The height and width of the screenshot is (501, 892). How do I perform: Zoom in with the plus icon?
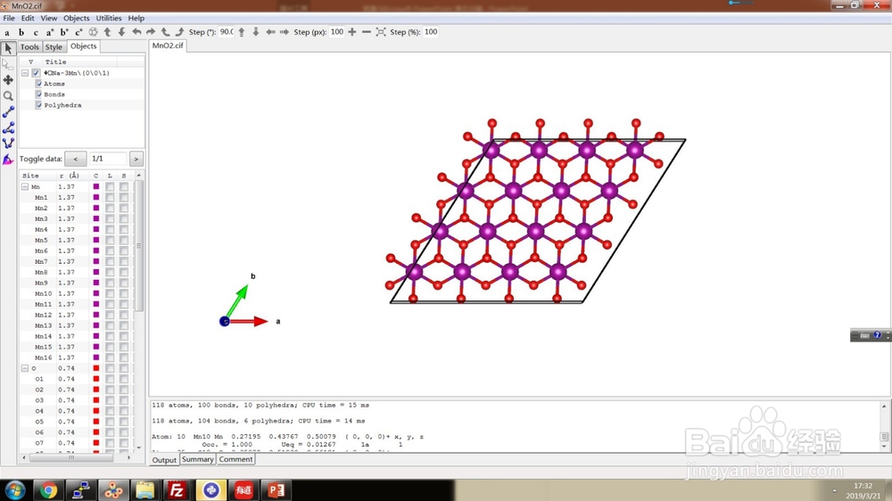[x=352, y=32]
